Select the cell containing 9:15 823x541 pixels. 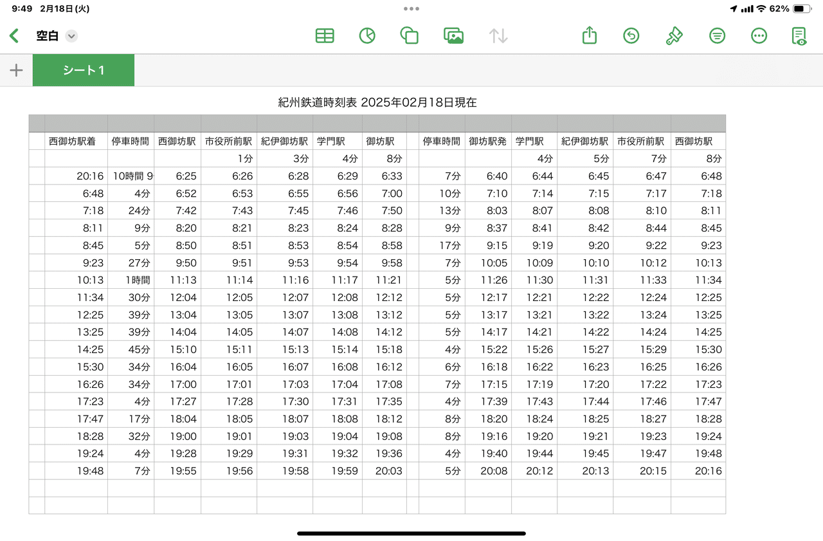(488, 246)
